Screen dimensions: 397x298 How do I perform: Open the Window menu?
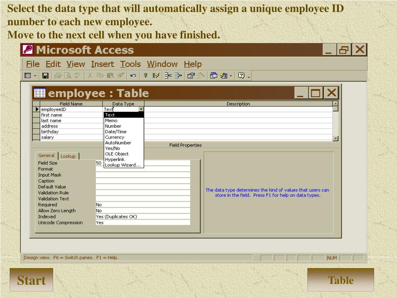pos(162,64)
